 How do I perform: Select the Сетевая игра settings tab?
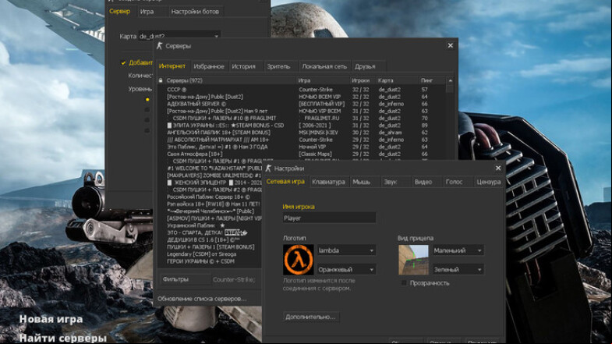[285, 182]
